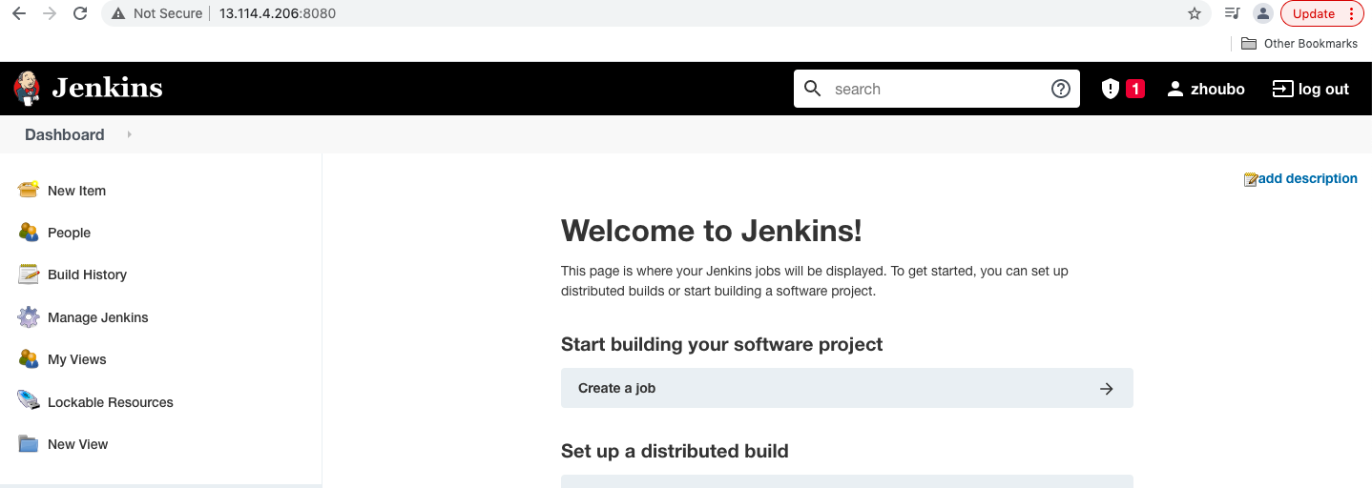
Task: Click the red notification badge showing 1
Action: coord(1134,89)
